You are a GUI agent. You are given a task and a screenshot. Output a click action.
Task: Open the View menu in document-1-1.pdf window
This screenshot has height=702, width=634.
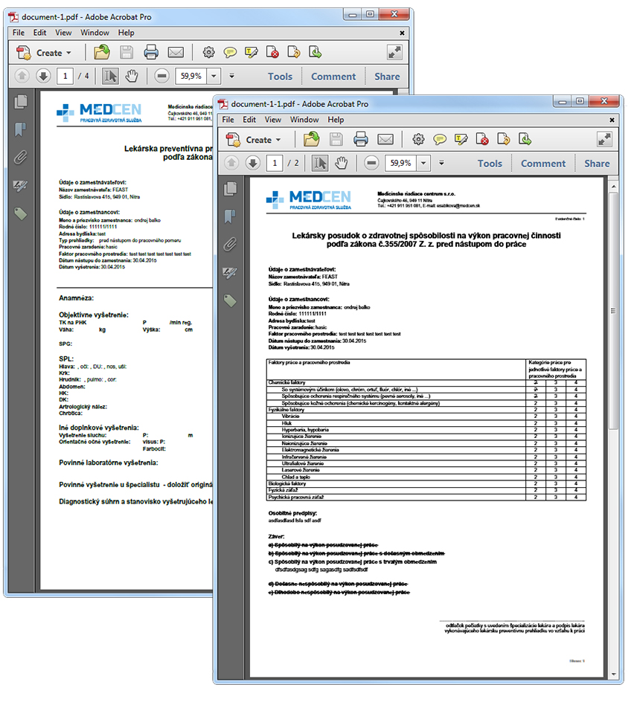[273, 120]
